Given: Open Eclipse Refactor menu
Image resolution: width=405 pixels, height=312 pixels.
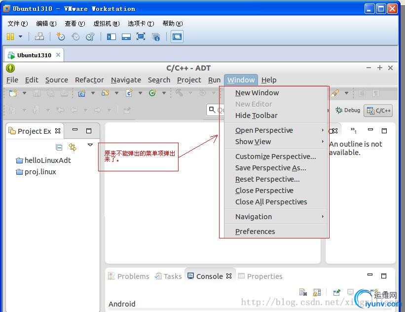Looking at the screenshot, I should (89, 80).
